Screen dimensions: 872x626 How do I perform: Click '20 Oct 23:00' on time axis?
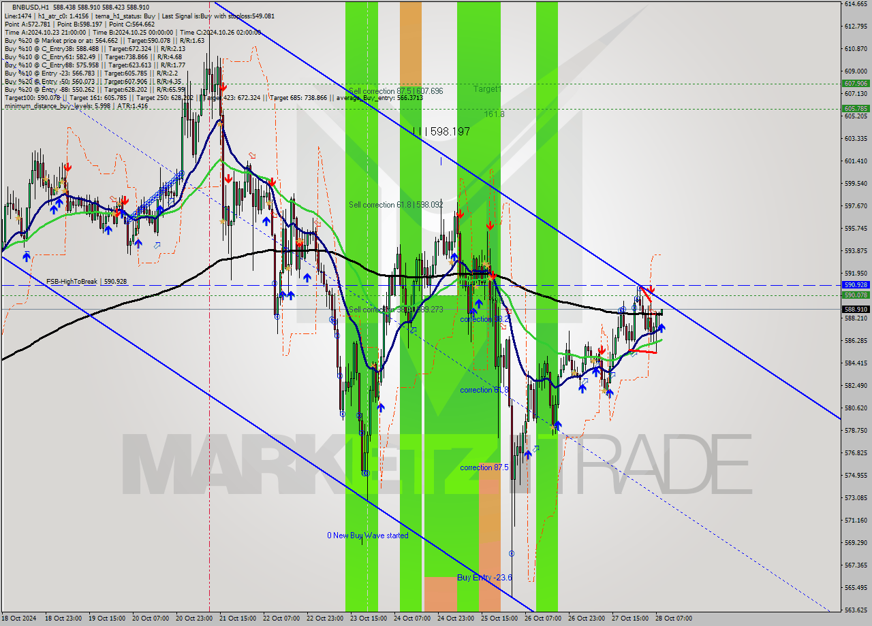tap(193, 619)
